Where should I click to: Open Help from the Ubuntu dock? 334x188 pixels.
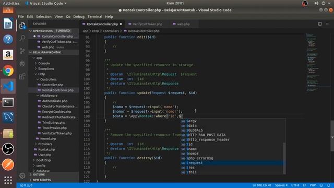pos(8,40)
